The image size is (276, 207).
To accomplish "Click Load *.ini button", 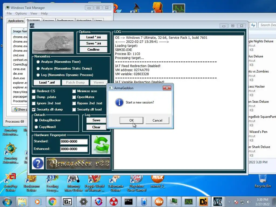I will [94, 37].
